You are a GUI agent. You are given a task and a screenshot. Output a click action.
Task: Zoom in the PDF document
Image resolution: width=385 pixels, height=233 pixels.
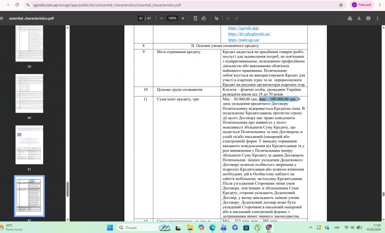pyautogui.click(x=183, y=18)
